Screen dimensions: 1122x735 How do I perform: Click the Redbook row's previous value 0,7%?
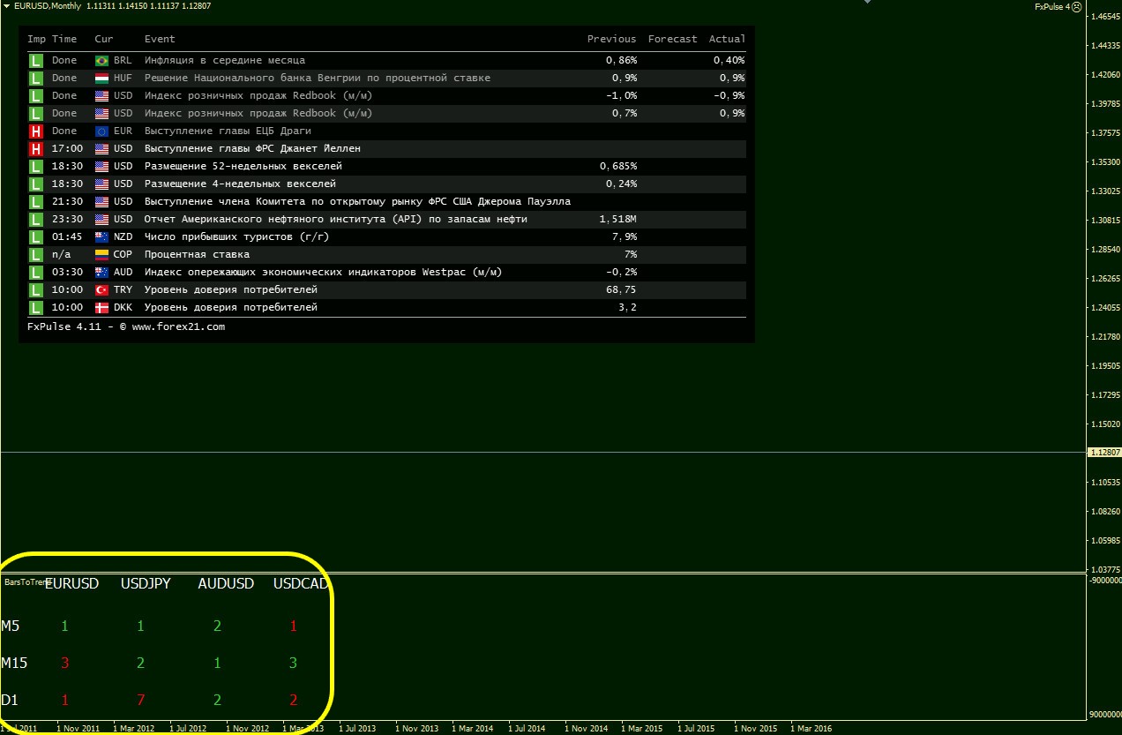coord(625,114)
